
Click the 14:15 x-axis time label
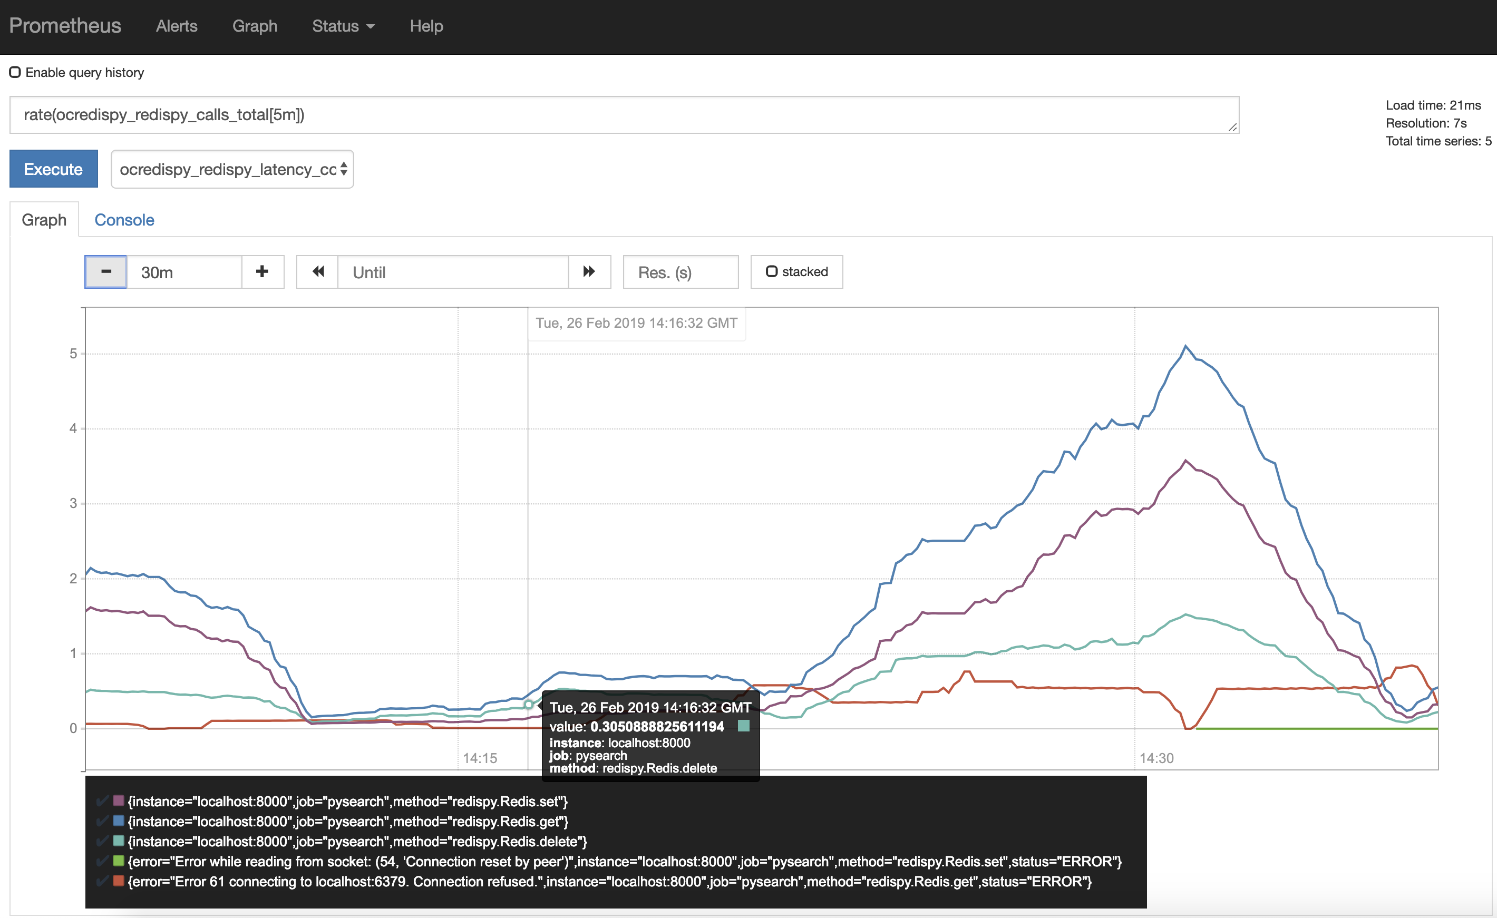pos(480,758)
